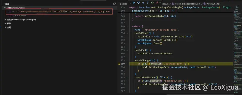Step over using the debug toolbar
This screenshot has height=95, width=242.
pos(138,3)
